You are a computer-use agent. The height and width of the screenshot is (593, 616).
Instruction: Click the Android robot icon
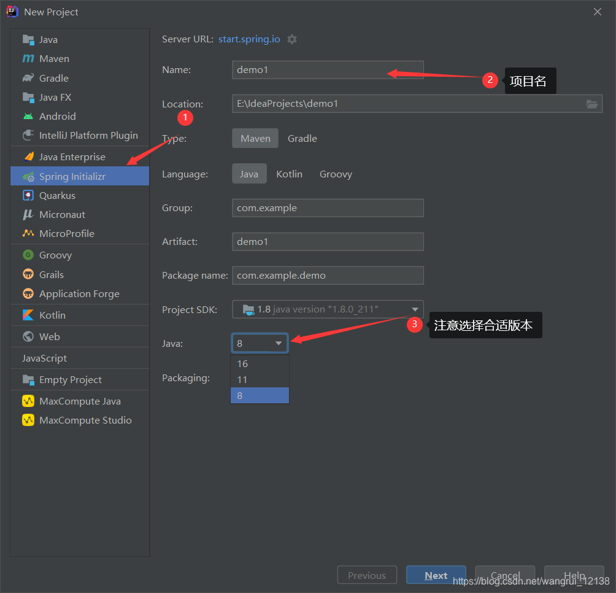pyautogui.click(x=28, y=116)
